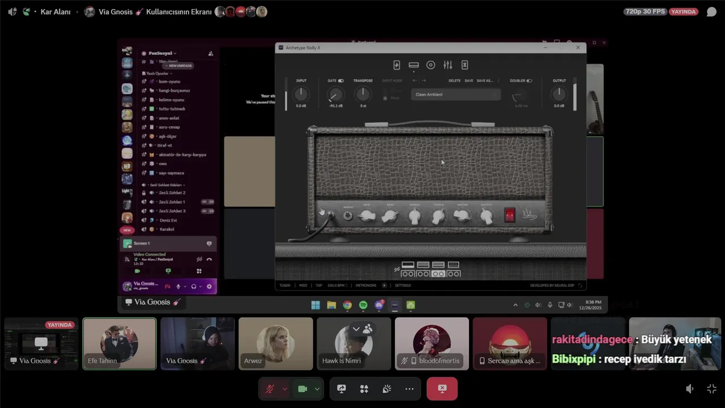
Task: Click the INPUT gain knob
Action: [301, 95]
